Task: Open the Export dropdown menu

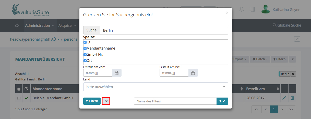Action: pos(240,59)
